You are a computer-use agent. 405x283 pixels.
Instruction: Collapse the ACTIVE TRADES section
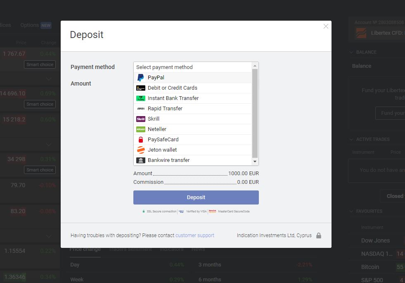[x=351, y=139]
